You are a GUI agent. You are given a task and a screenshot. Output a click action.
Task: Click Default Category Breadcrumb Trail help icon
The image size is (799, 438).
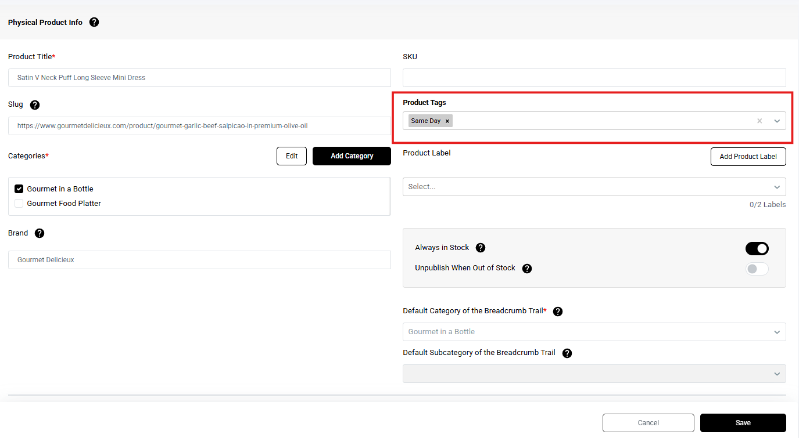pyautogui.click(x=558, y=312)
